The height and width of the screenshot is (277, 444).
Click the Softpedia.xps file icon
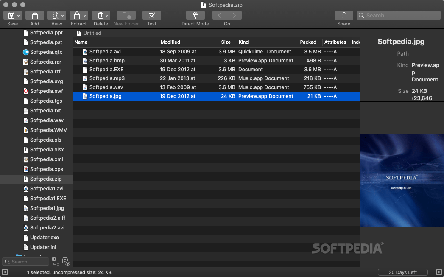(x=26, y=169)
